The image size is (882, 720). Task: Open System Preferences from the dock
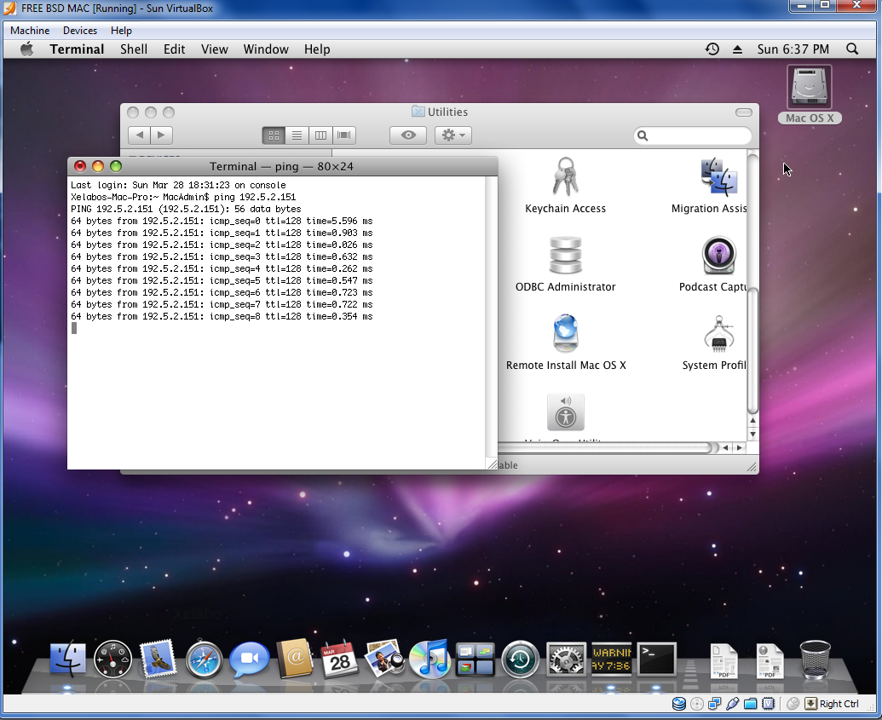(566, 659)
